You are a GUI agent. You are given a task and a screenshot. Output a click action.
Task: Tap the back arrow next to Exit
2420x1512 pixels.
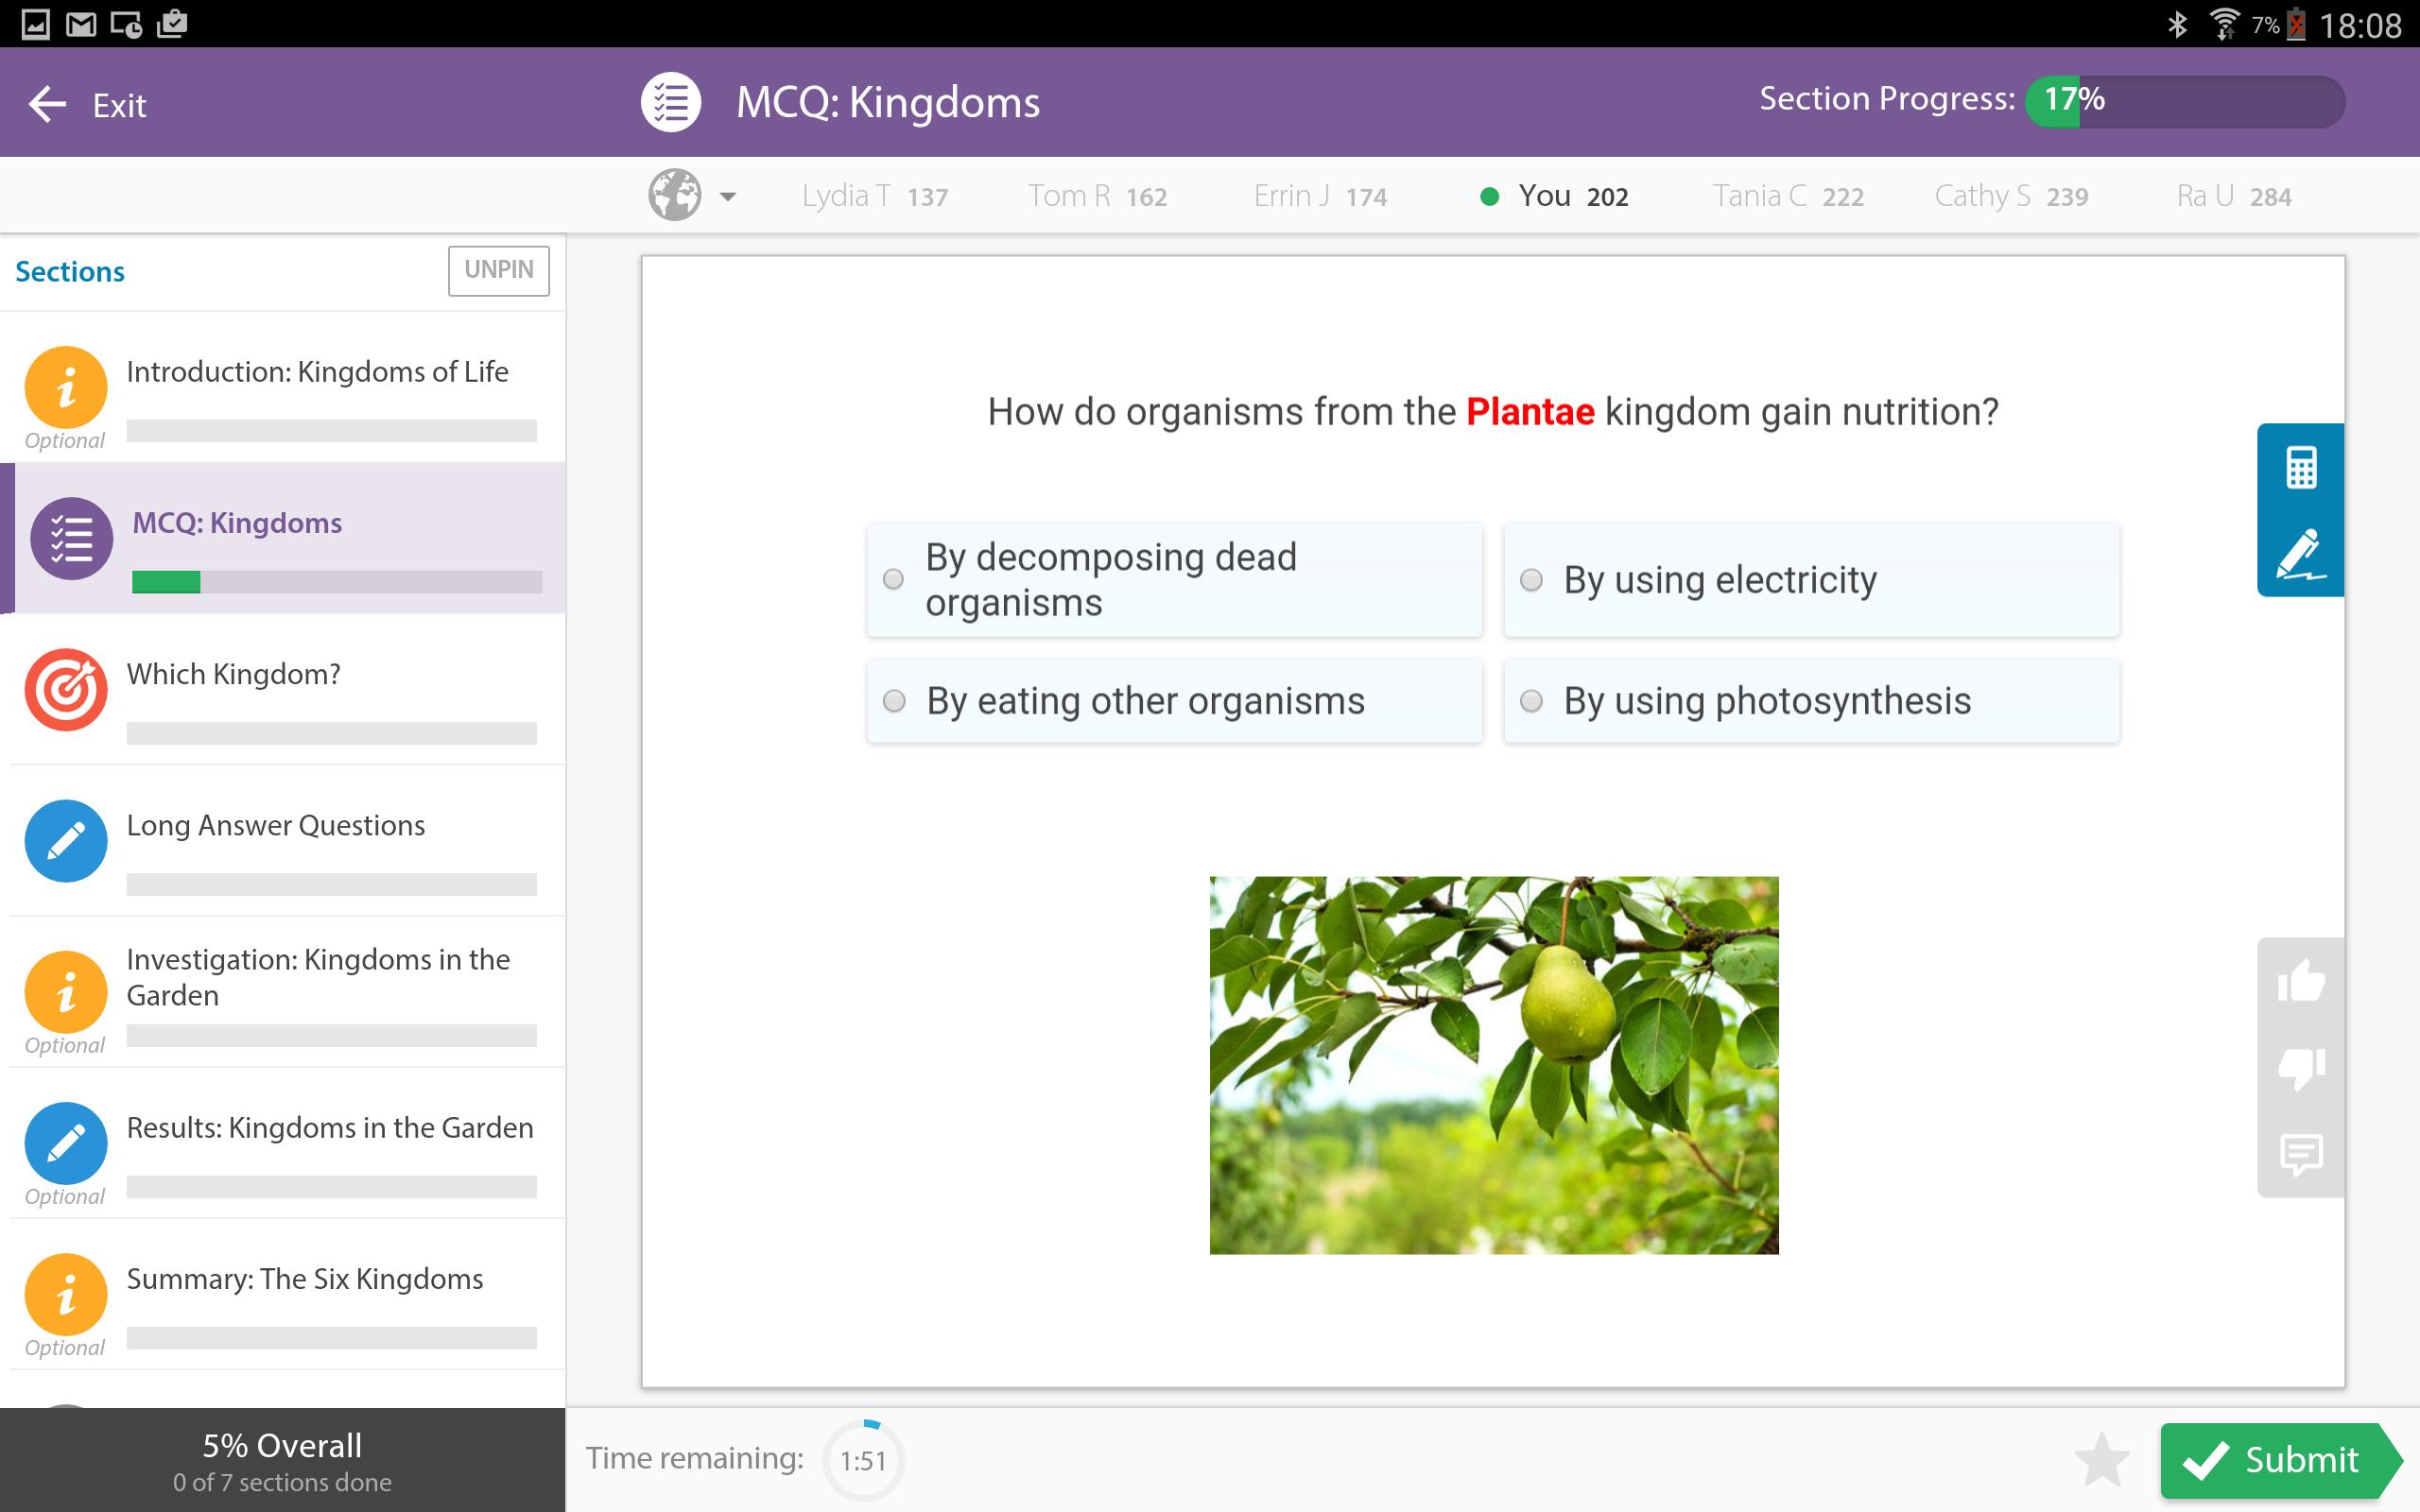tap(48, 104)
